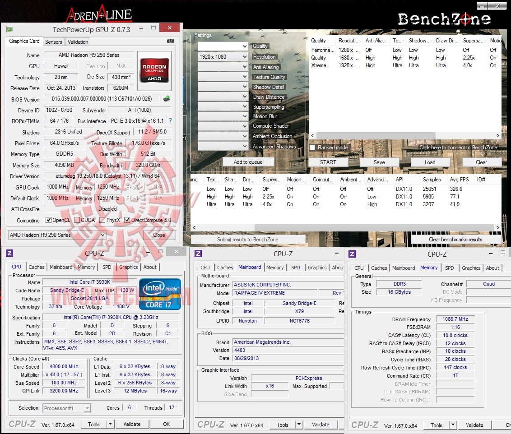Open the Graphics tab in CPU-Z Memory window
The width and height of the screenshot is (511, 434).
(471, 268)
